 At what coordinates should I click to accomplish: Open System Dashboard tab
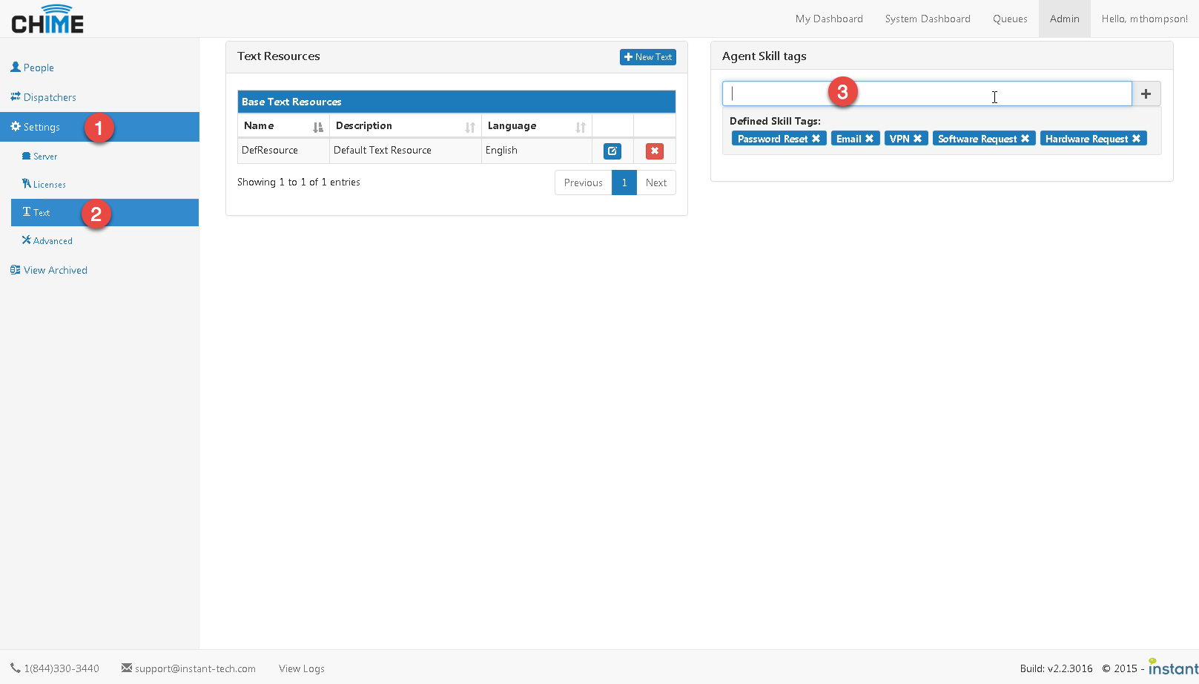928,19
